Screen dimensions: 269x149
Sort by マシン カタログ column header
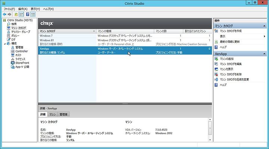click(67, 31)
